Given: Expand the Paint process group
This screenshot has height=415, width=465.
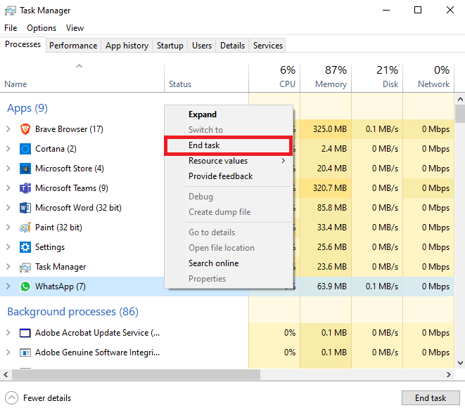Looking at the screenshot, I should pyautogui.click(x=8, y=228).
